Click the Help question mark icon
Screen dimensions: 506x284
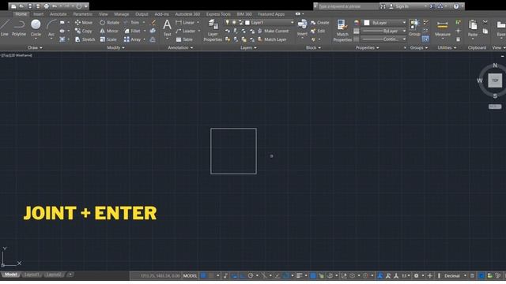pyautogui.click(x=456, y=6)
